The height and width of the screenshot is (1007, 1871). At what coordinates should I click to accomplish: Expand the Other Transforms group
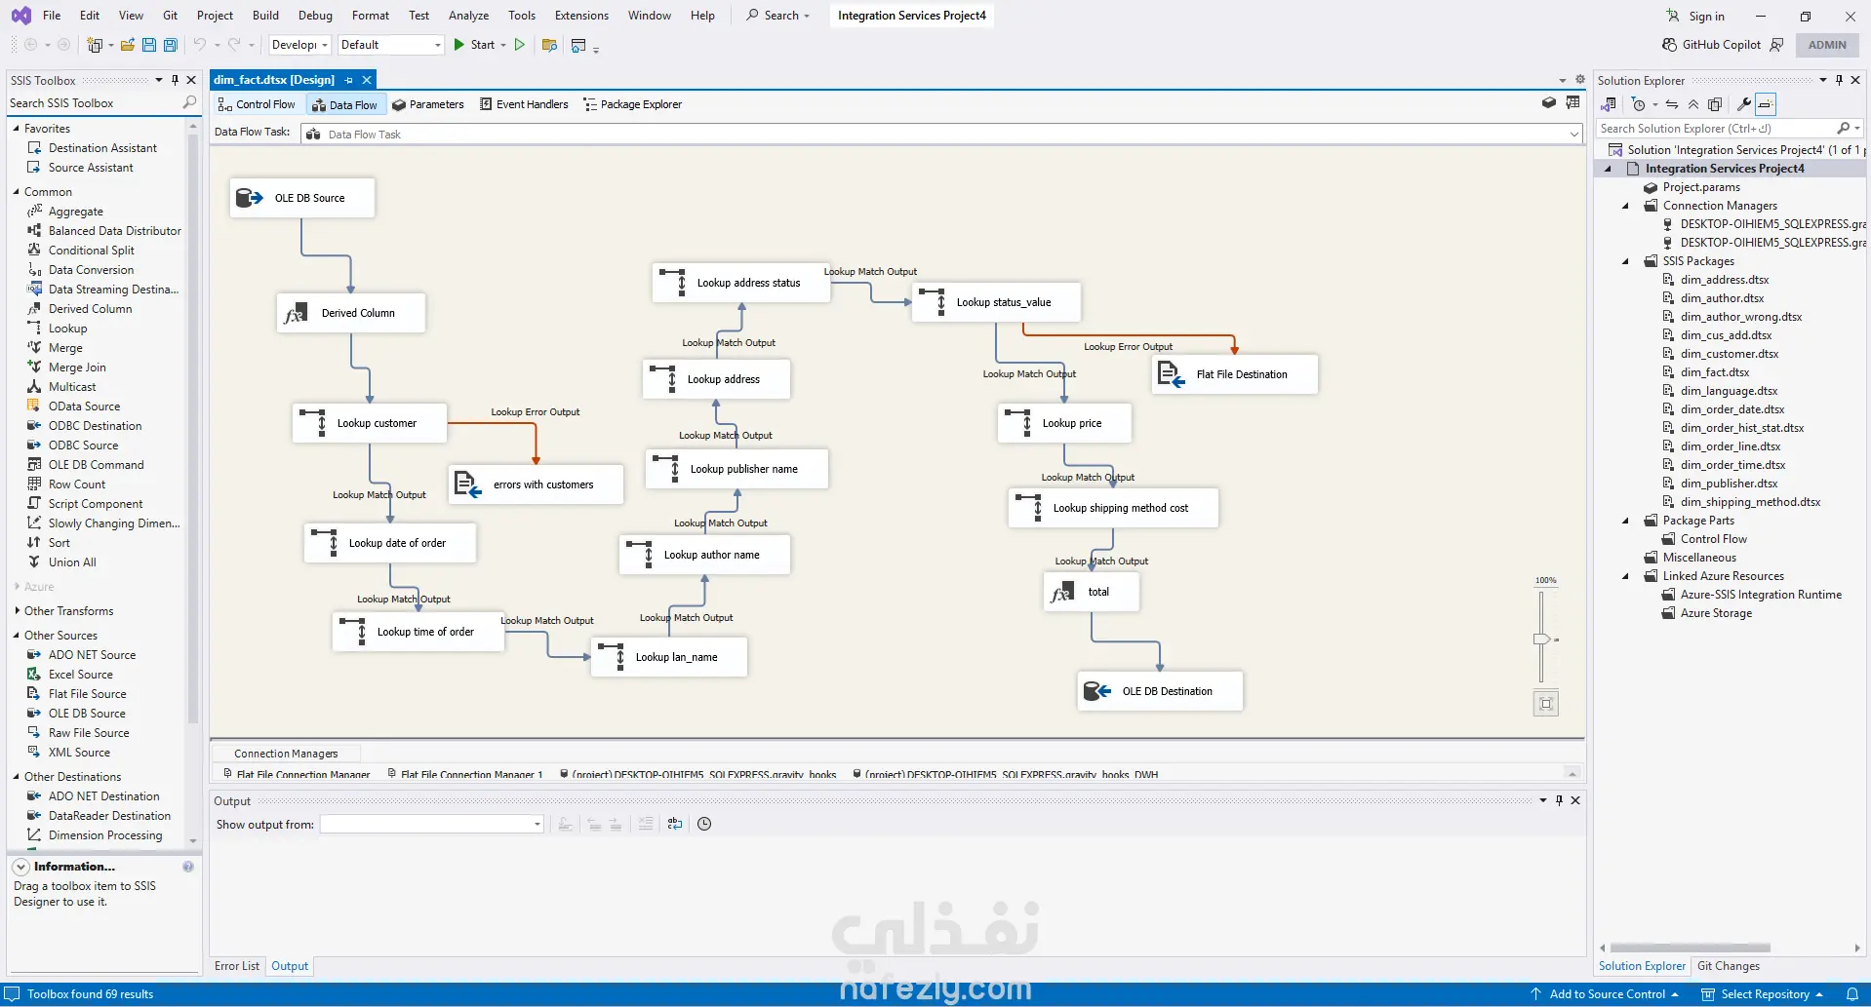click(17, 611)
